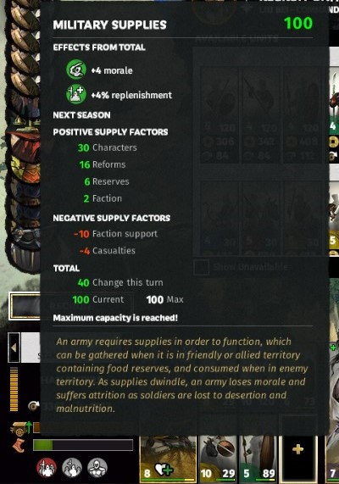
Task: Select the red army stance icon
Action: [x=47, y=467]
